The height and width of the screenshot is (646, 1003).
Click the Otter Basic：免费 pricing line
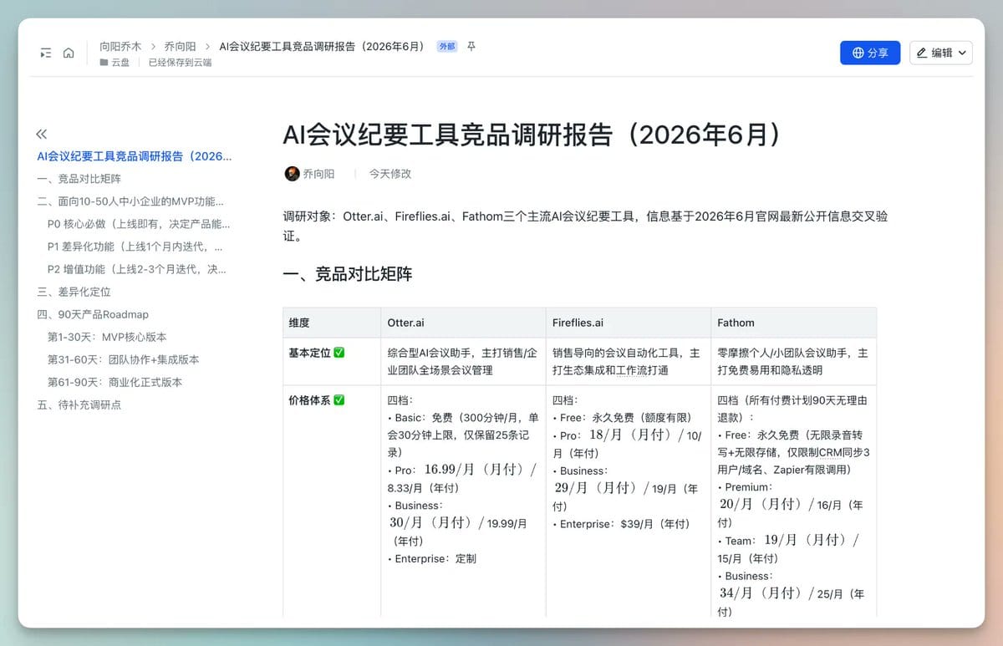(x=463, y=435)
